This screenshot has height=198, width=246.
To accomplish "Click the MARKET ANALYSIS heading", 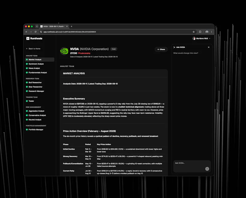I will coord(74,73).
